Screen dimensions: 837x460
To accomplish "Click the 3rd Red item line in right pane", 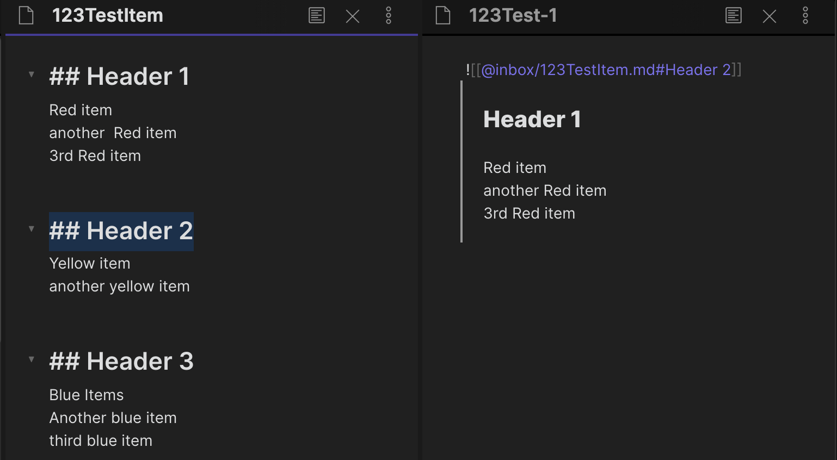I will tap(529, 213).
